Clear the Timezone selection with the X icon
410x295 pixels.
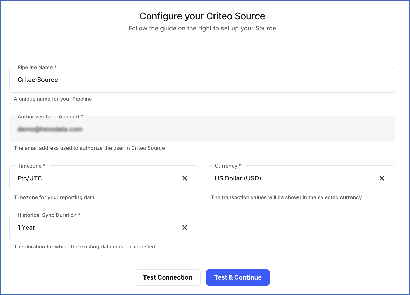[185, 178]
